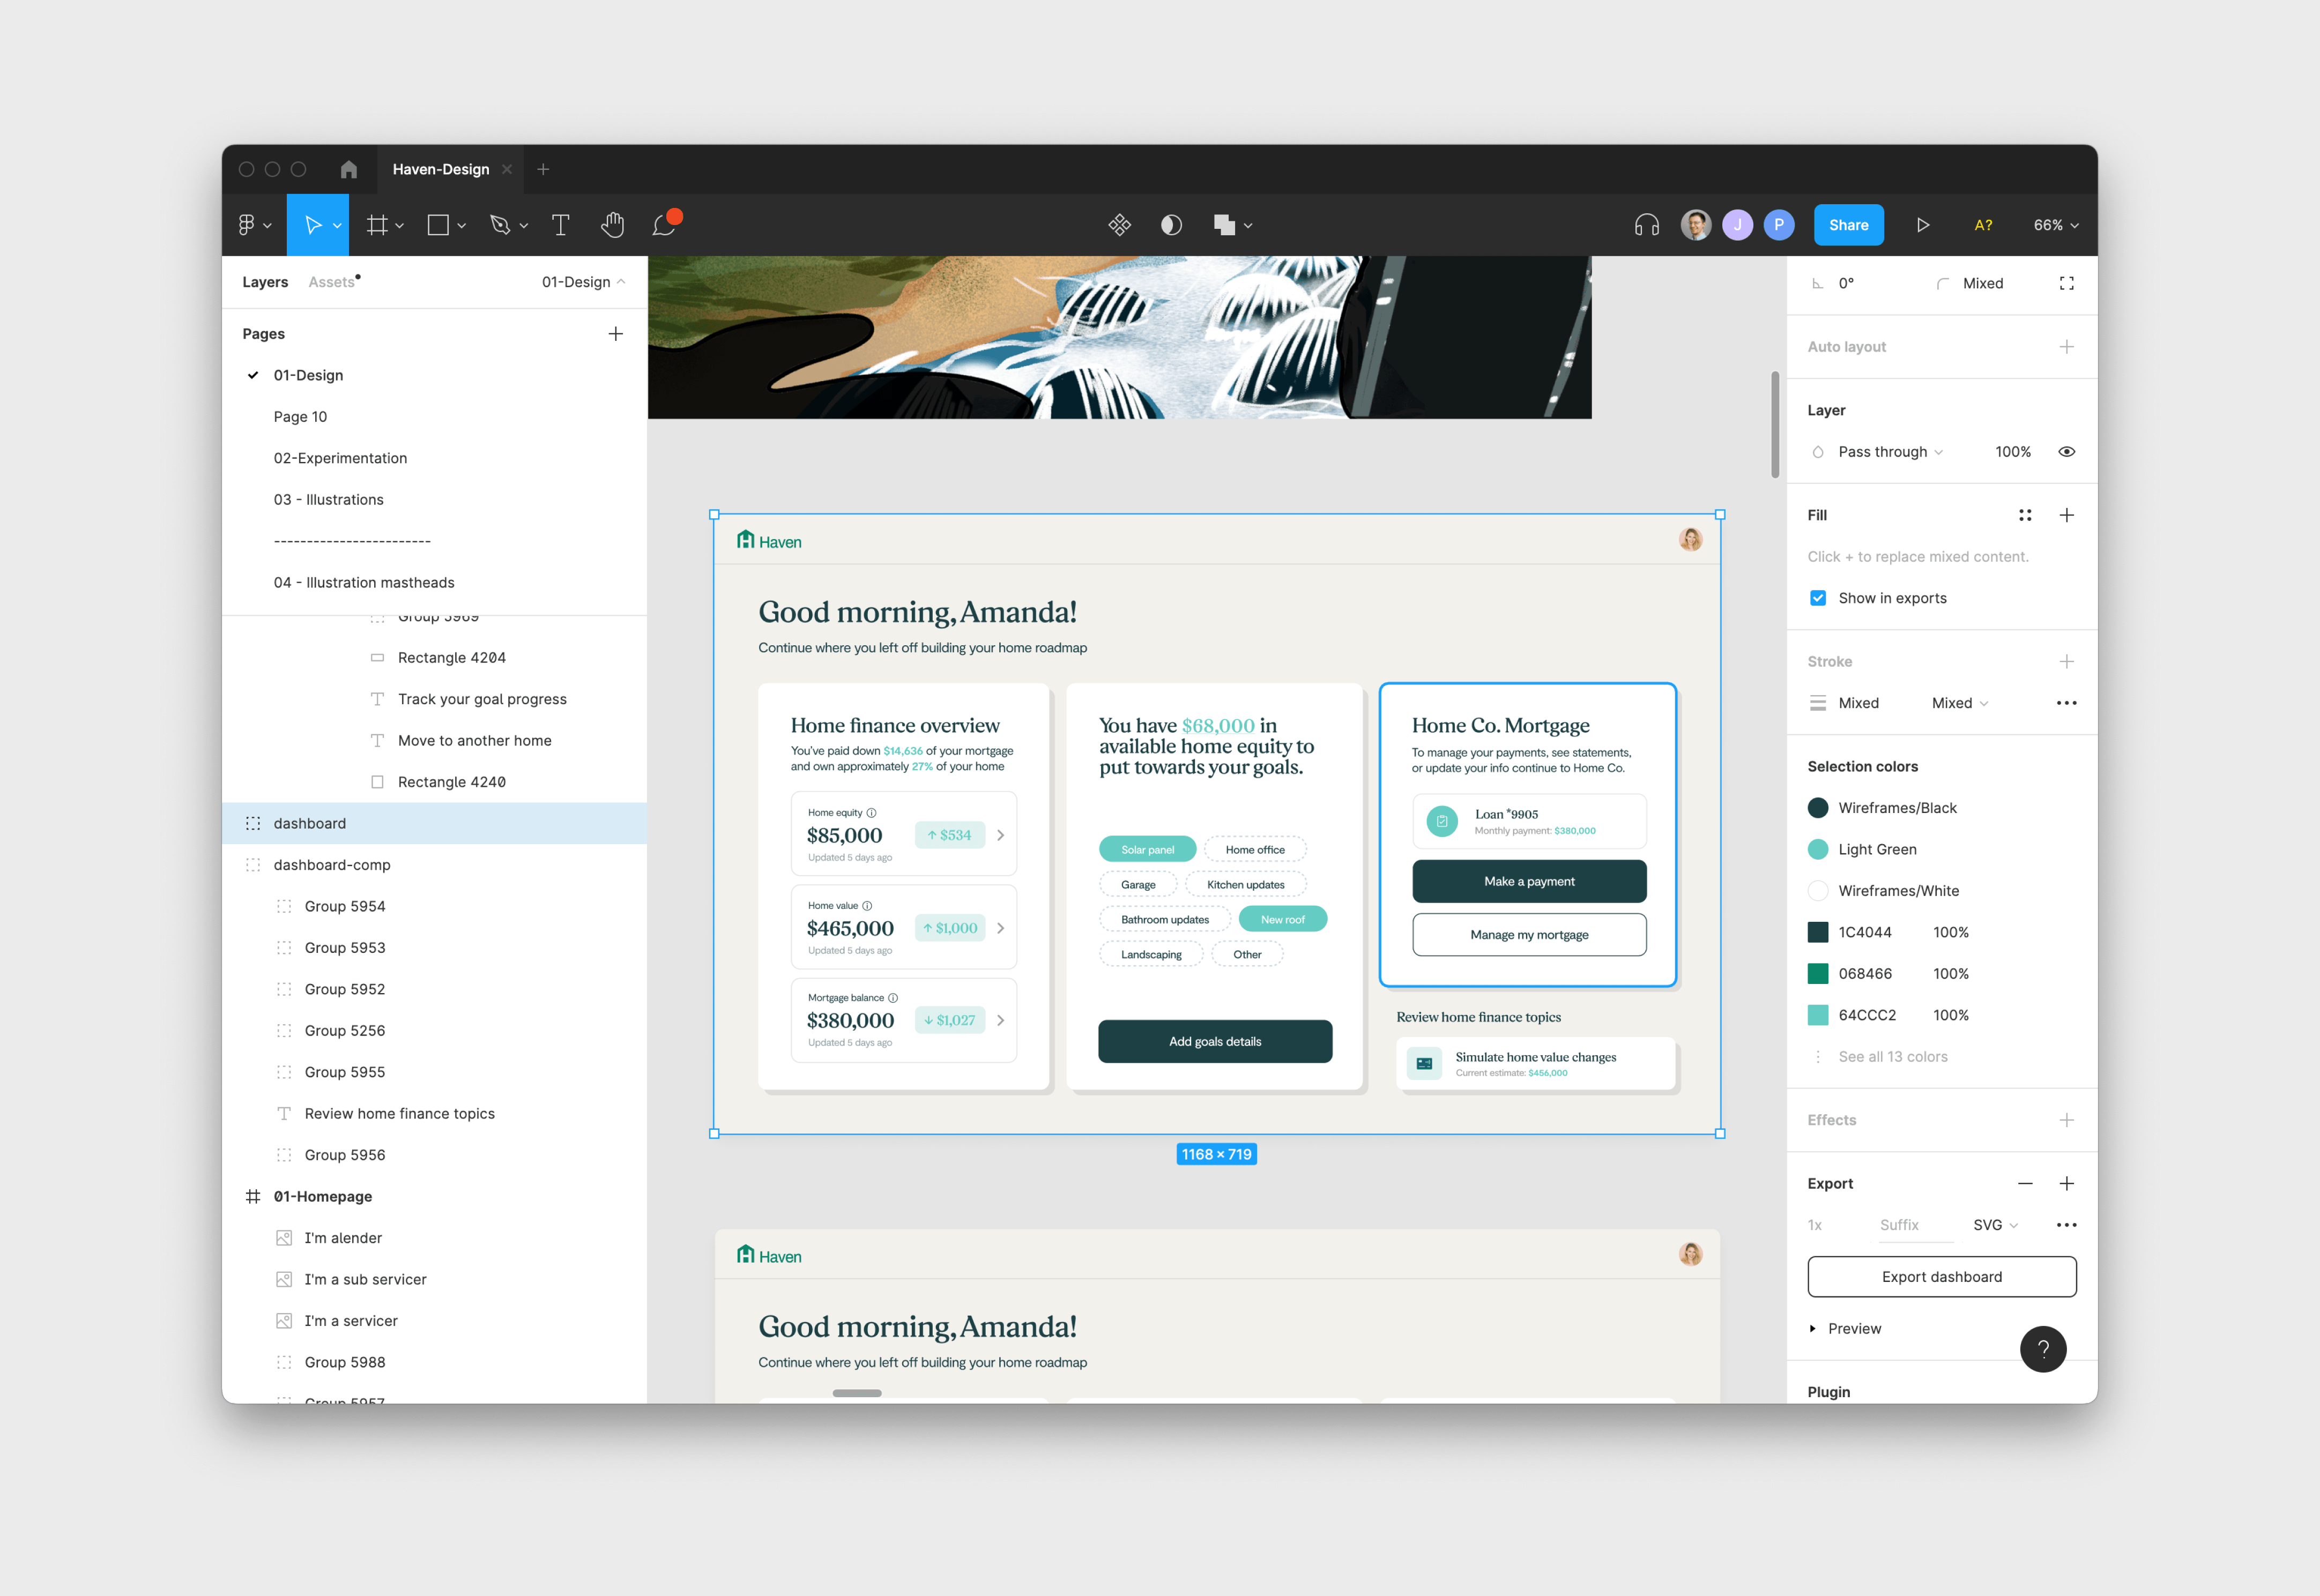The width and height of the screenshot is (2320, 1596).
Task: Click the Export dashboard button
Action: [x=1941, y=1277]
